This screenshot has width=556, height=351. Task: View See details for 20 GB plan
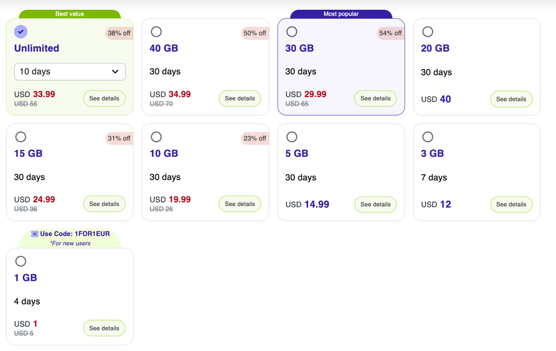click(511, 99)
